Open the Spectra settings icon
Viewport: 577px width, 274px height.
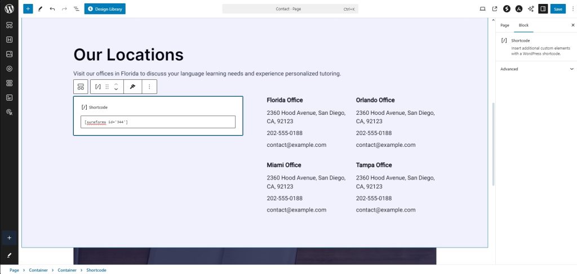[x=507, y=9]
